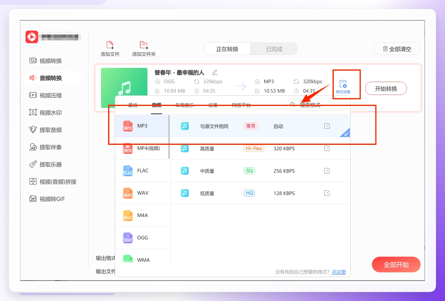
Task: Select the 低质量 quality preset
Action: click(x=260, y=193)
